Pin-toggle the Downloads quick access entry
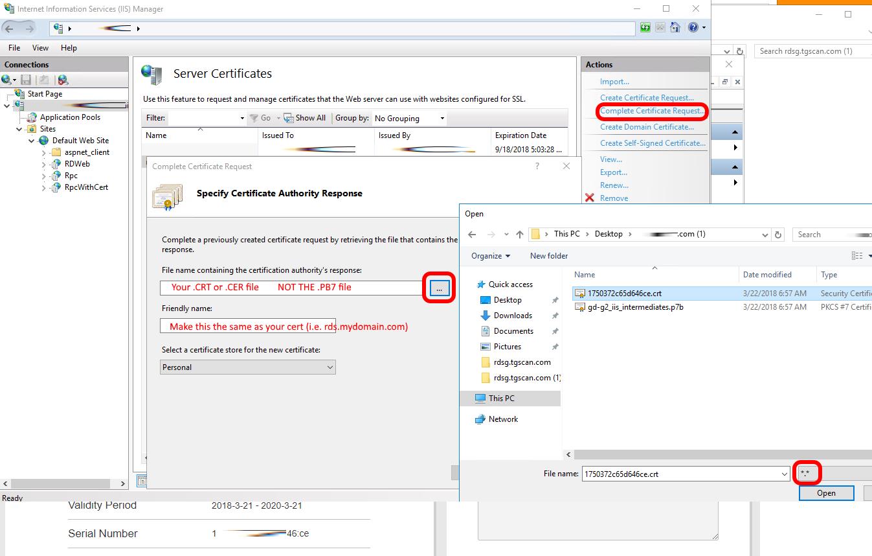This screenshot has width=872, height=556. pos(555,316)
